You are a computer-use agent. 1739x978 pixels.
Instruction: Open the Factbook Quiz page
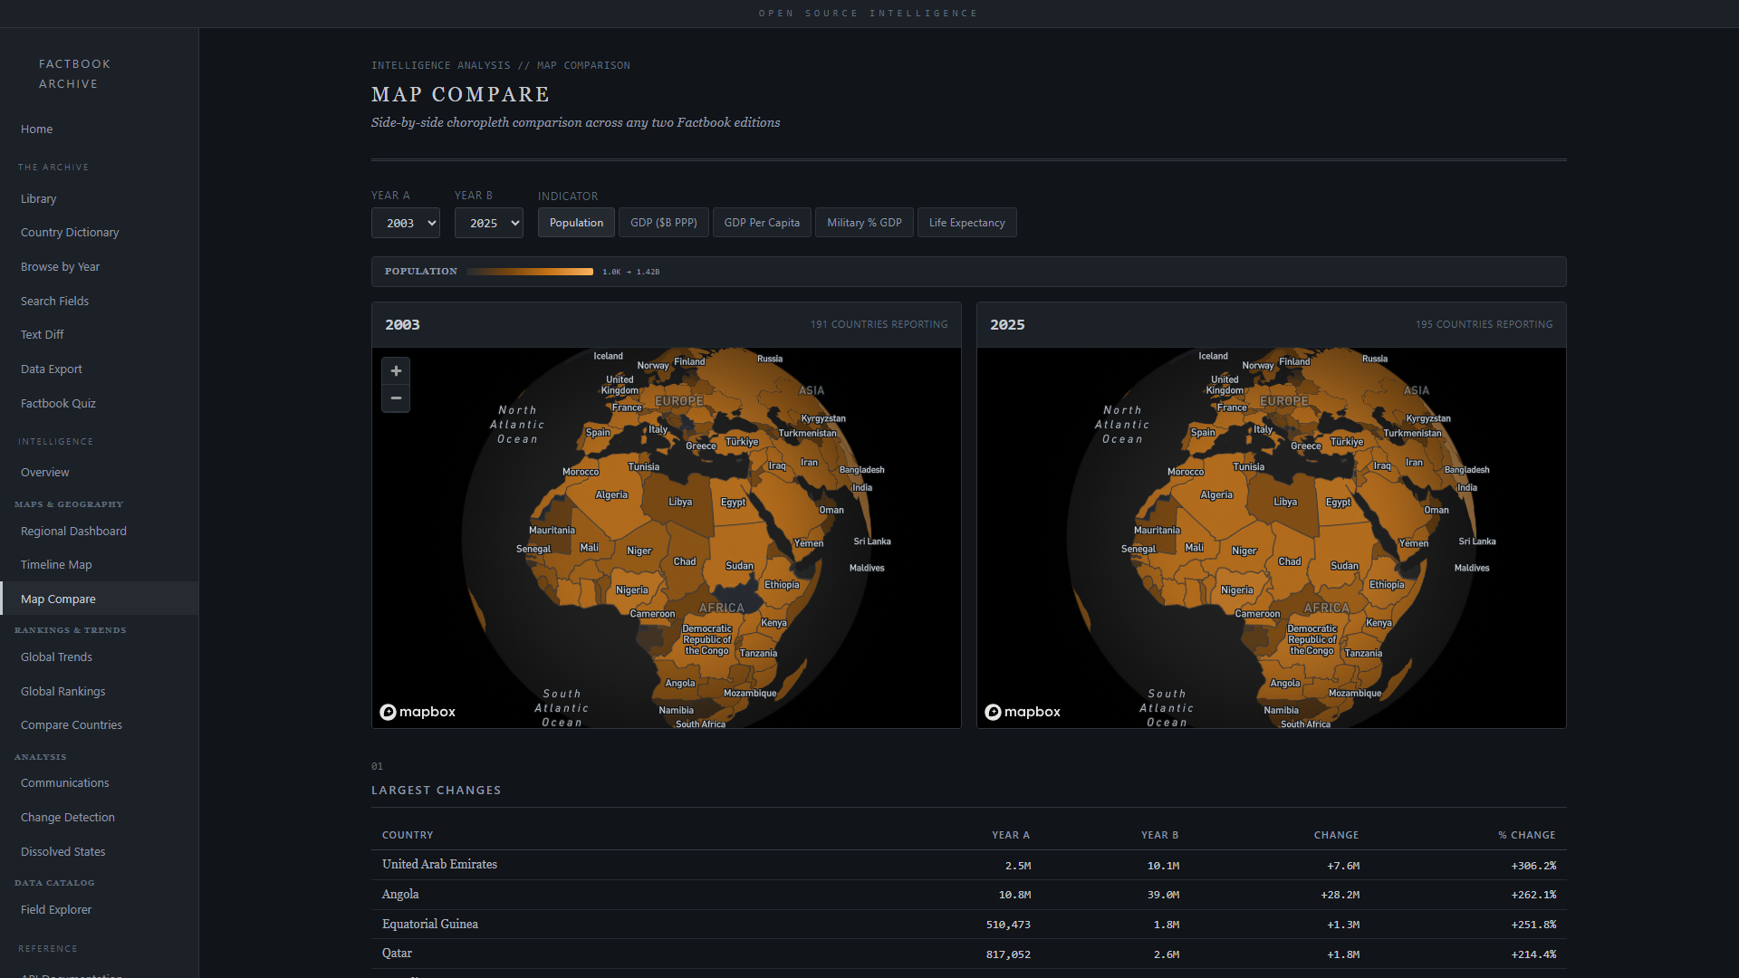coord(58,404)
